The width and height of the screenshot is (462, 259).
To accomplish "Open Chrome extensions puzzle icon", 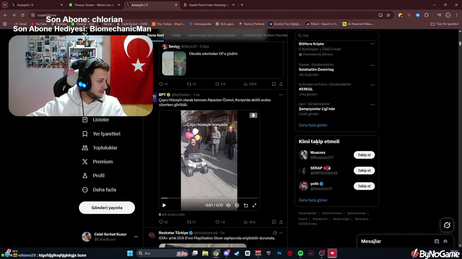I will [x=427, y=15].
